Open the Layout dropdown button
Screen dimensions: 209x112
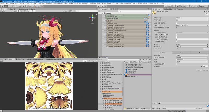coord(204,6)
